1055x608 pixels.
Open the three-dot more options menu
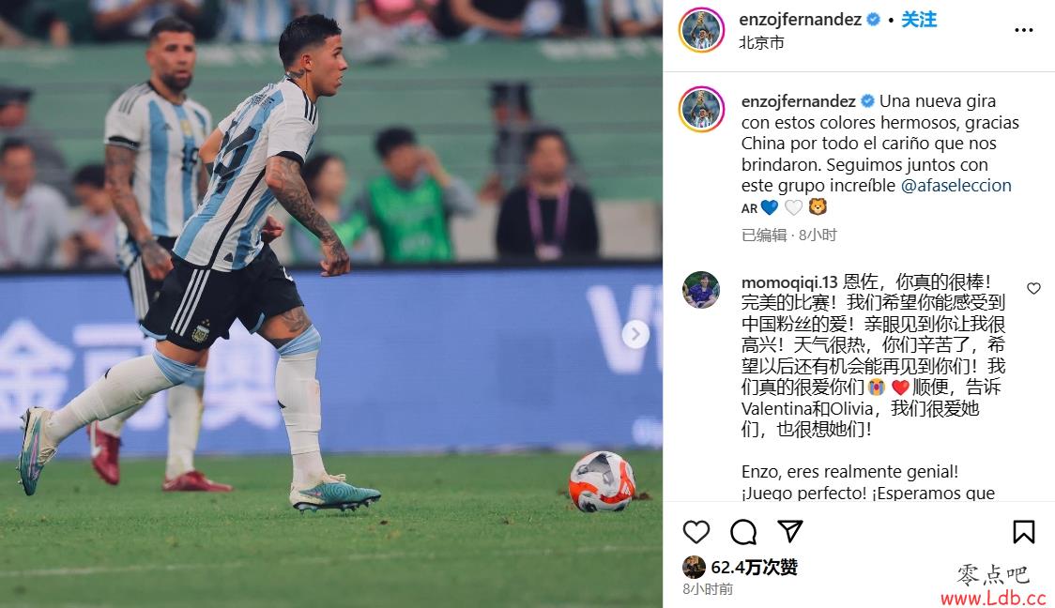coord(1023,30)
